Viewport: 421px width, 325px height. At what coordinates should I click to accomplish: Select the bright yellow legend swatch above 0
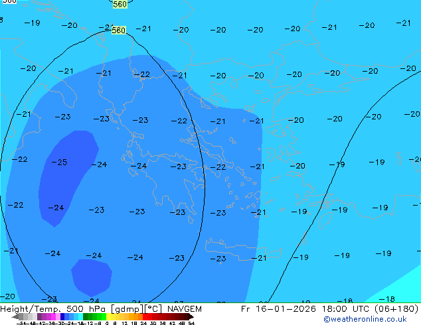(x=108, y=316)
